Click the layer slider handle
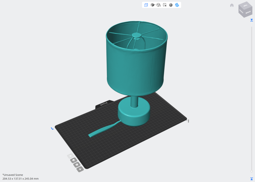 tap(252, 171)
